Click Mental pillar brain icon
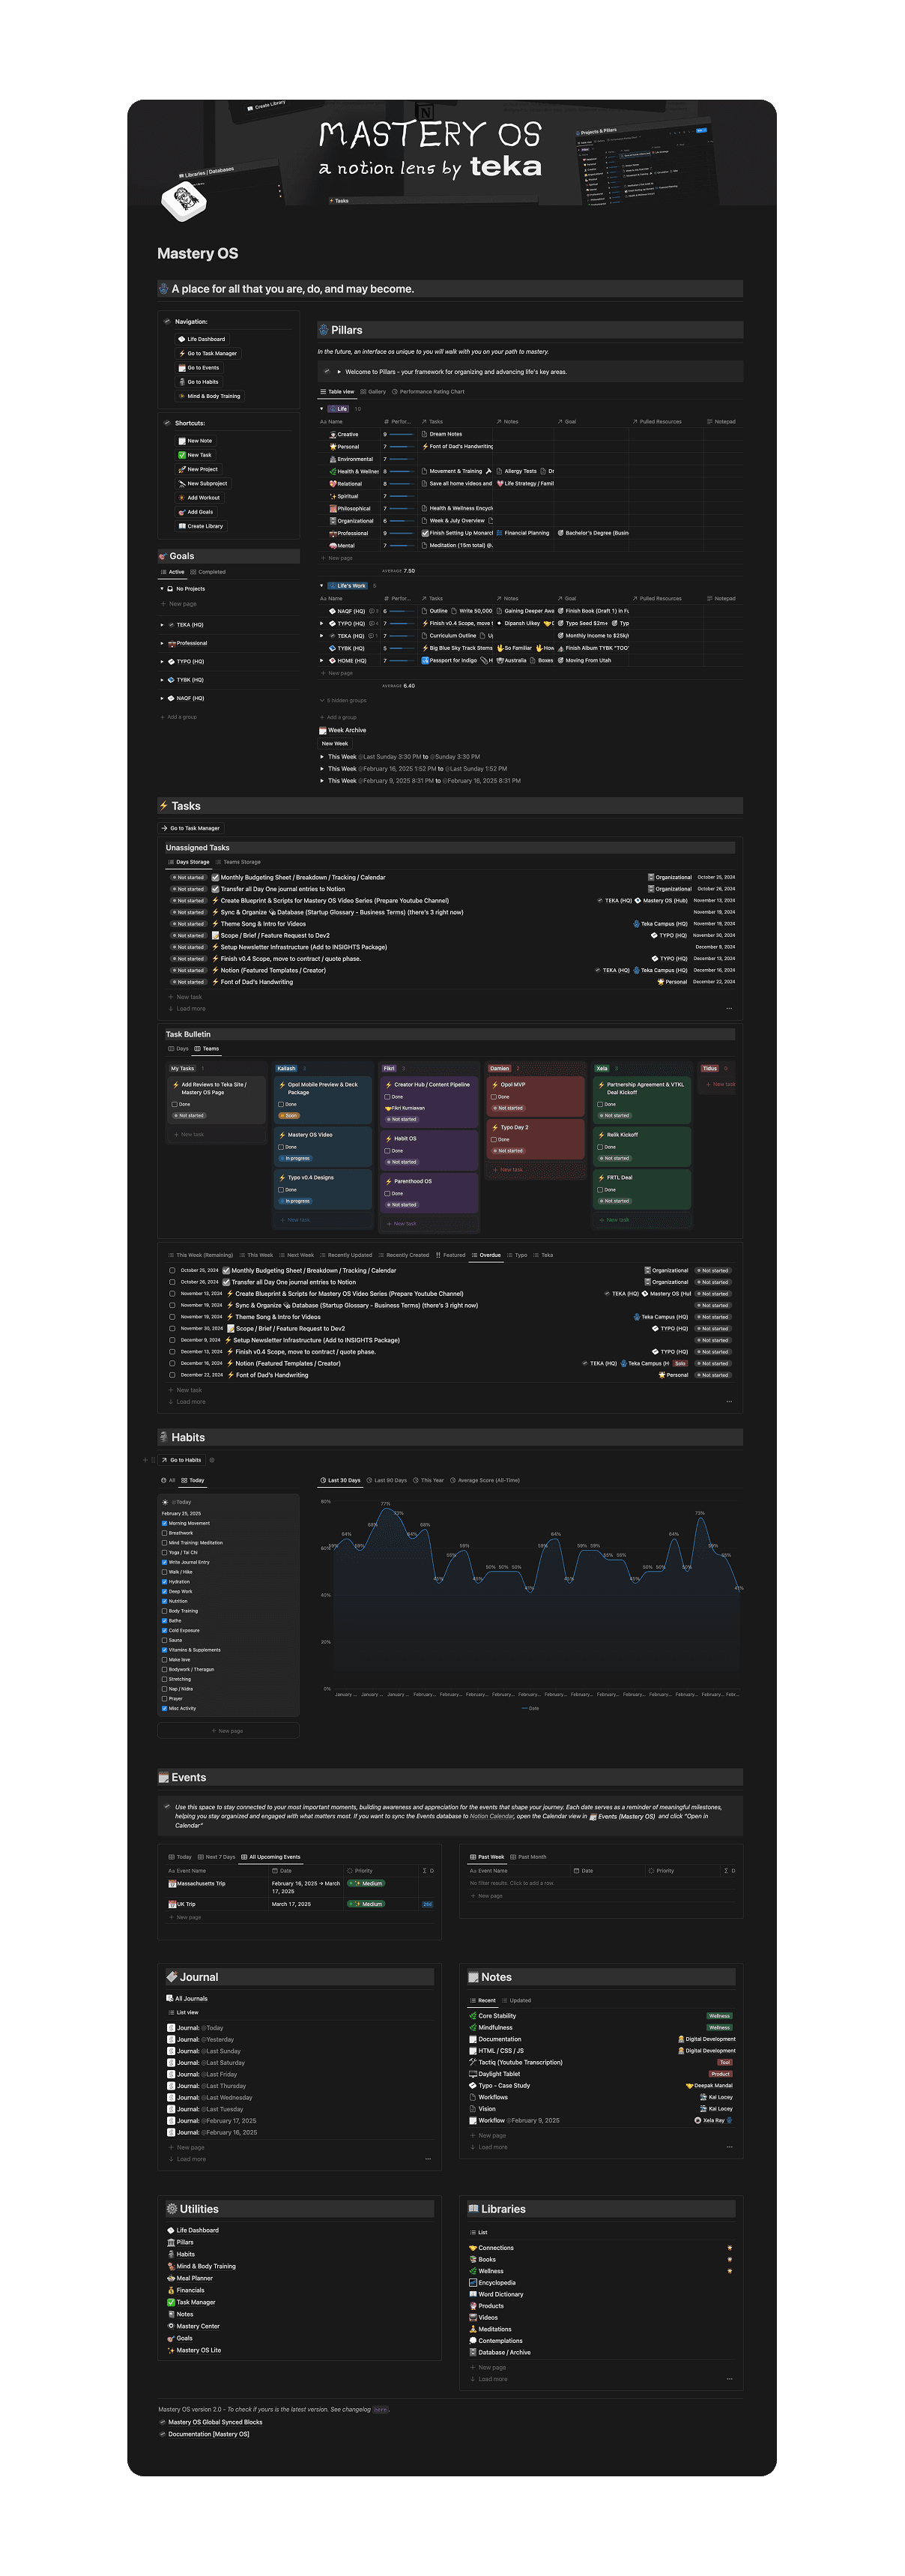This screenshot has width=905, height=2576. click(333, 546)
